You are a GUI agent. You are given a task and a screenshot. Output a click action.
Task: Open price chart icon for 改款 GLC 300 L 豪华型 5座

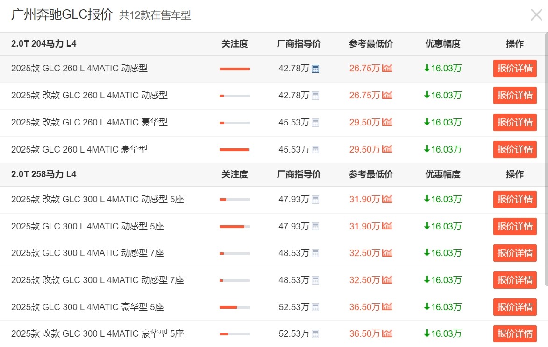click(x=387, y=333)
